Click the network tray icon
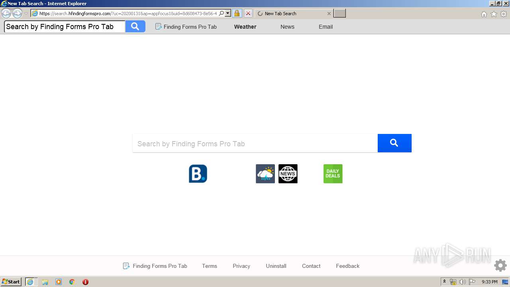Image resolution: width=510 pixels, height=287 pixels. pos(453,282)
